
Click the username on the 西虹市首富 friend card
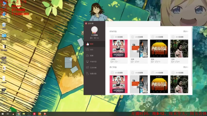[159, 37]
